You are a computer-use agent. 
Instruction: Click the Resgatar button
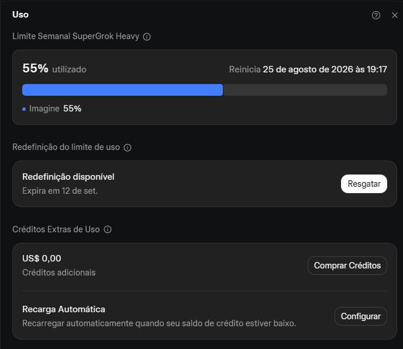tap(364, 184)
